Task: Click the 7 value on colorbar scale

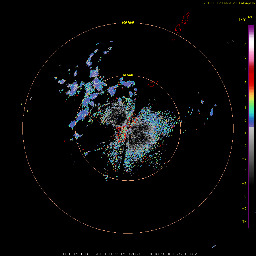Action: (x=245, y=32)
